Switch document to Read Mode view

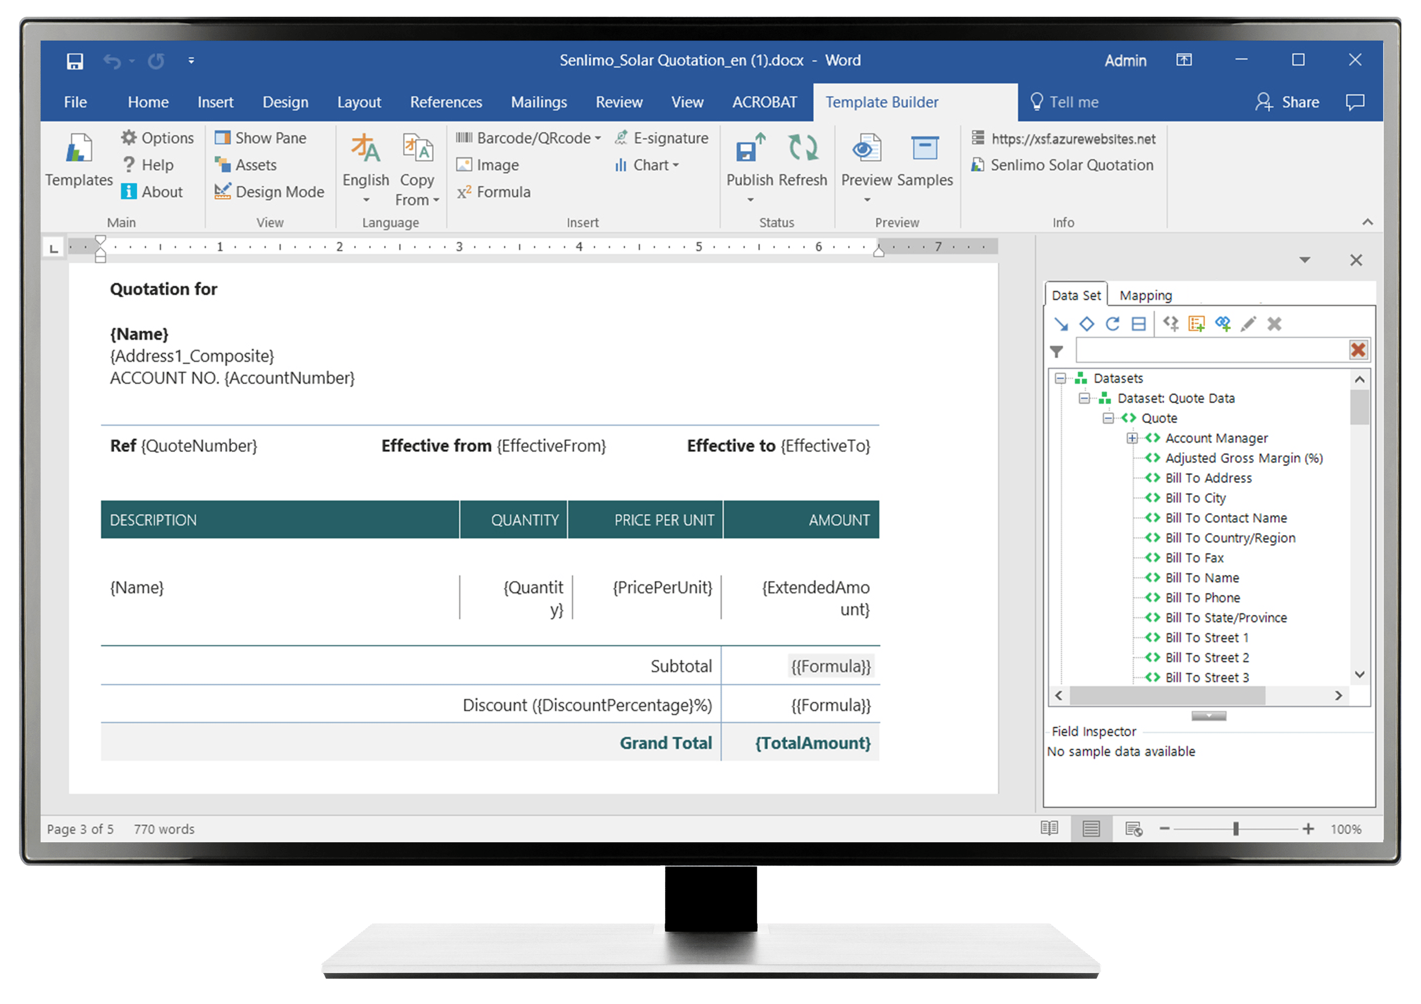click(x=1049, y=829)
